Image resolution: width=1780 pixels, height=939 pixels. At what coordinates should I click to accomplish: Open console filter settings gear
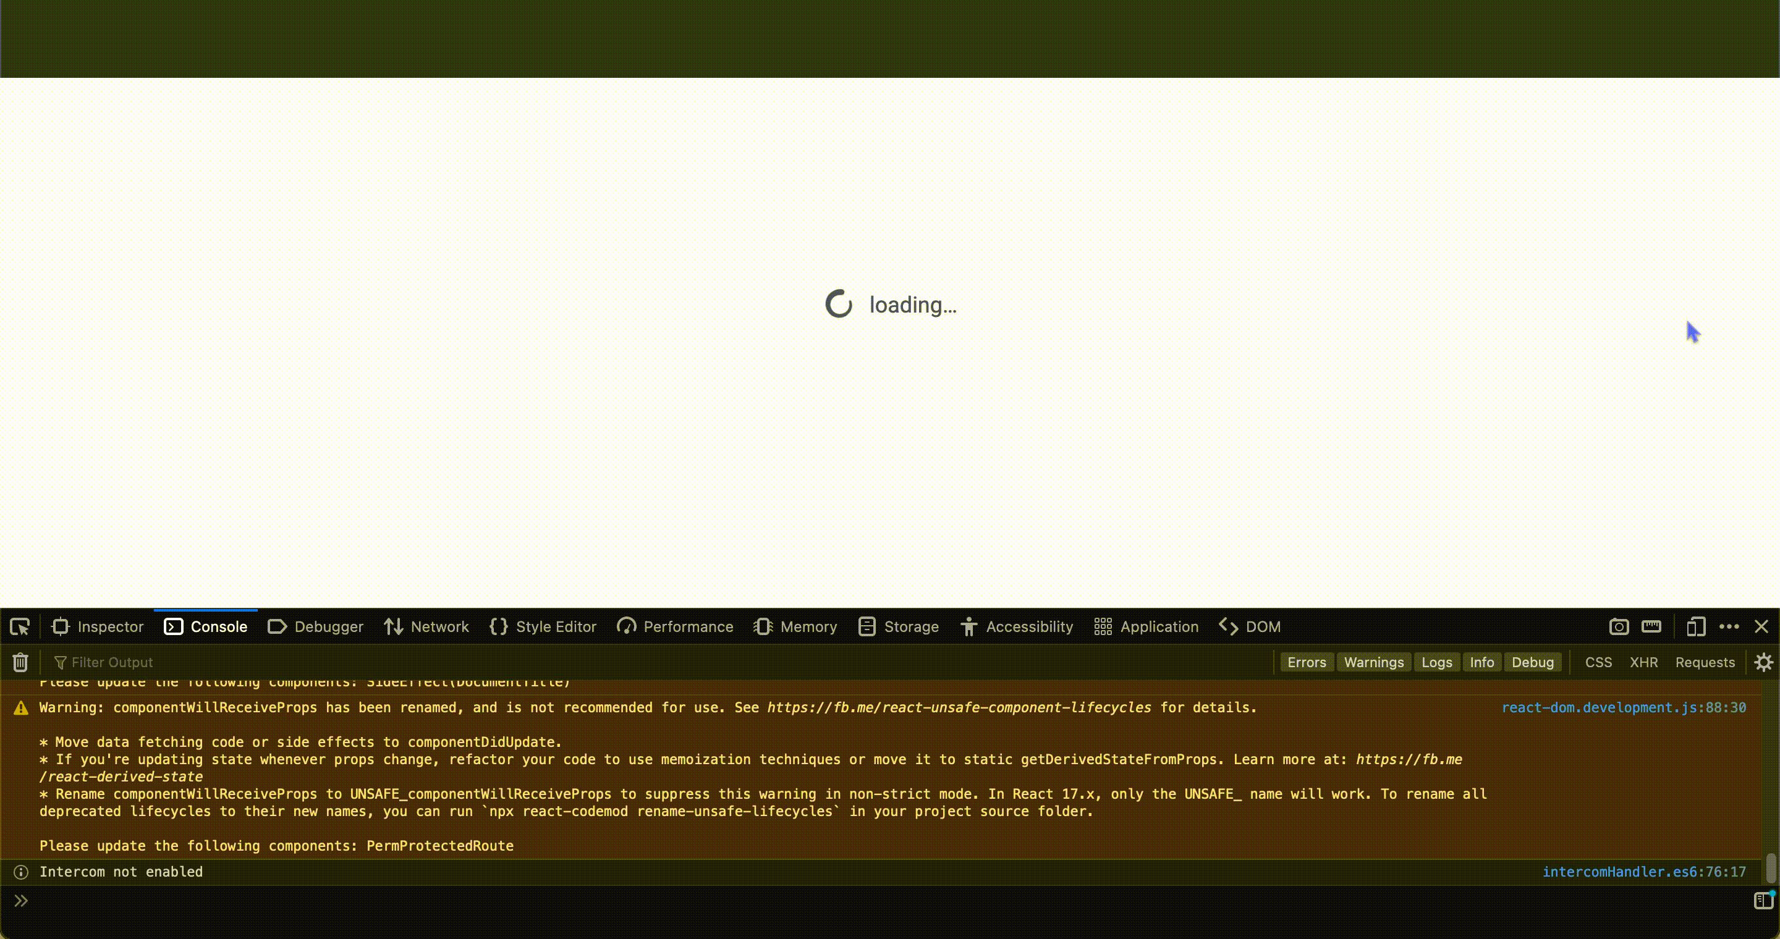(1764, 662)
